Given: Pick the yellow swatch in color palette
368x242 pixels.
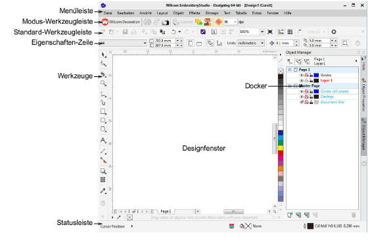Looking at the screenshot, I should (x=281, y=148).
